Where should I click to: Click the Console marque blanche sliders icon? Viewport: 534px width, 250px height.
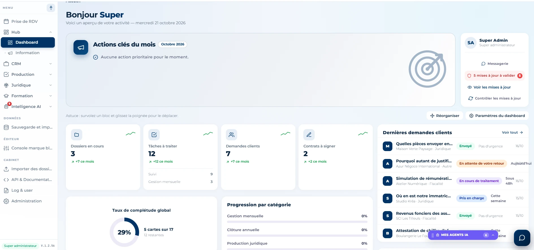(6, 148)
